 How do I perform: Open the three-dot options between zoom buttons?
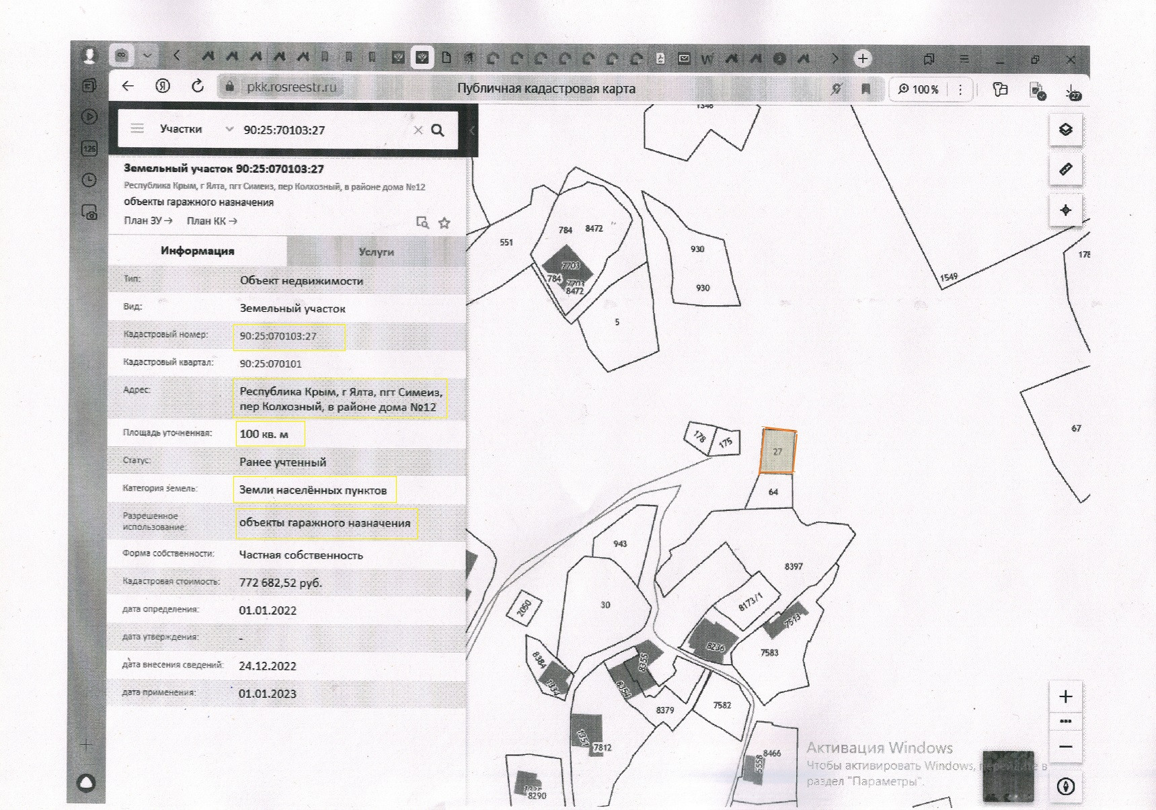[1065, 721]
